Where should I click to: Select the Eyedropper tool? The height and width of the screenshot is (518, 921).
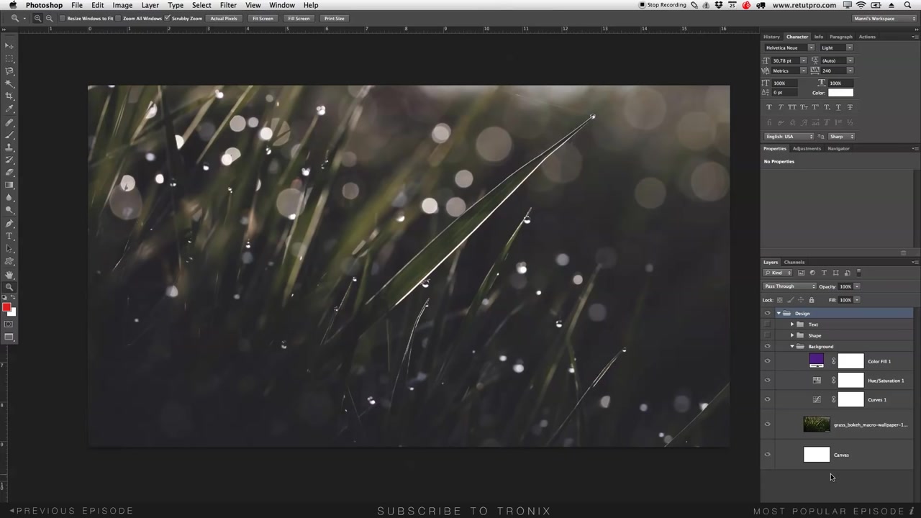[x=9, y=107]
